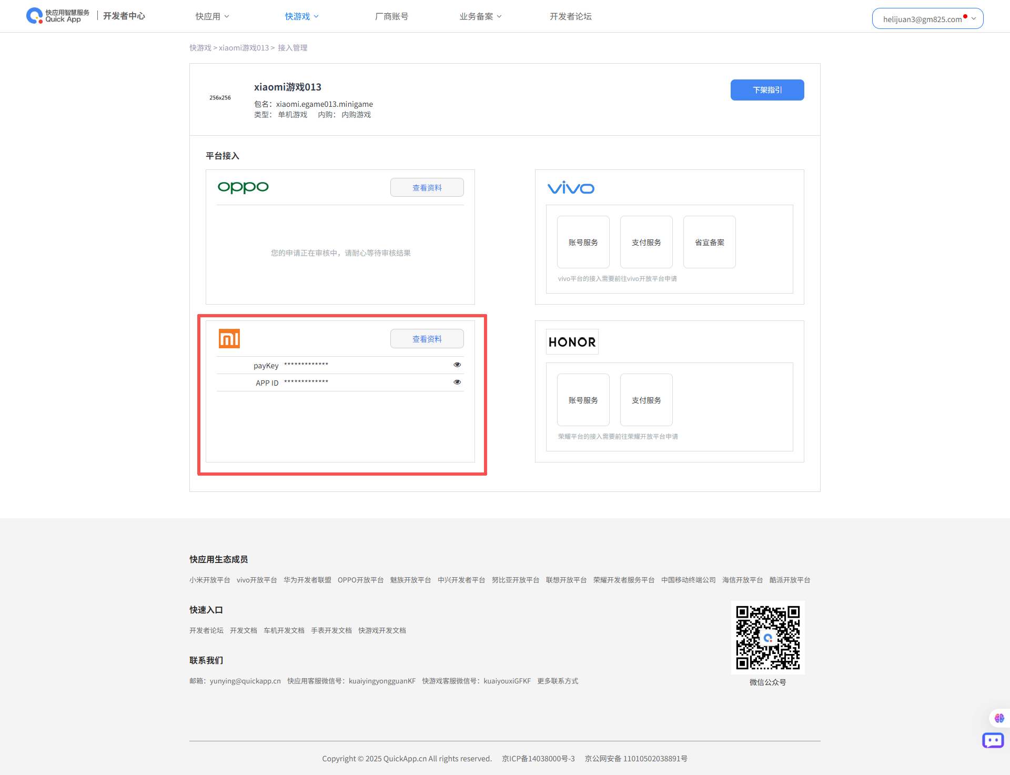Click the Quick App logo icon

[35, 16]
